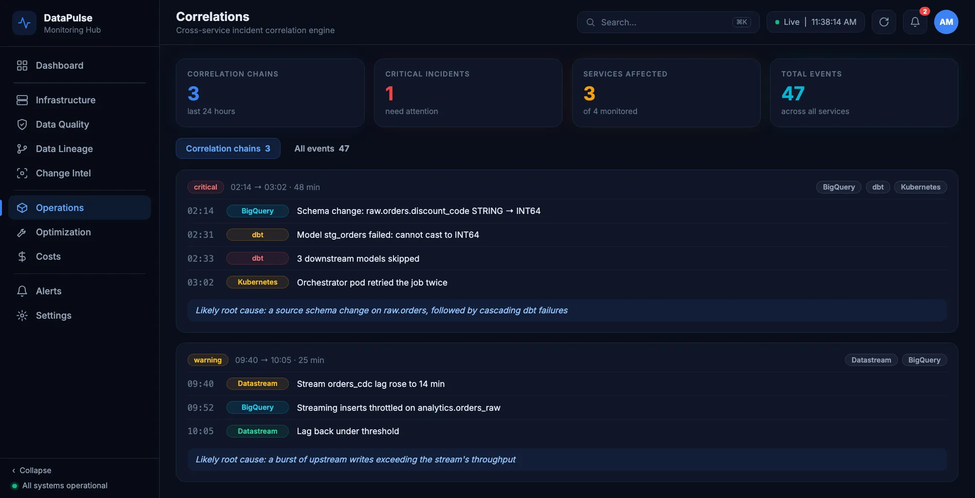Select the 02:14 schema change event
The image size is (975, 498).
click(x=567, y=211)
